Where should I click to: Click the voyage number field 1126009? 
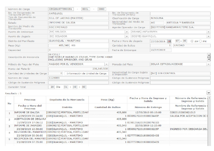coord(78,78)
